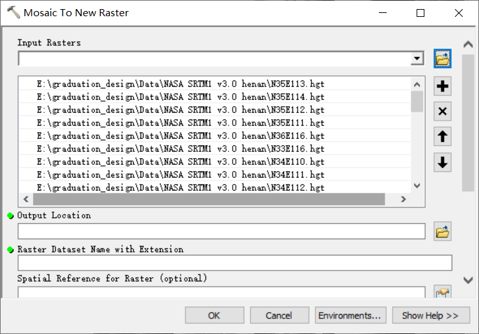
Task: Move raster down with the down arrow icon
Action: [x=443, y=162]
